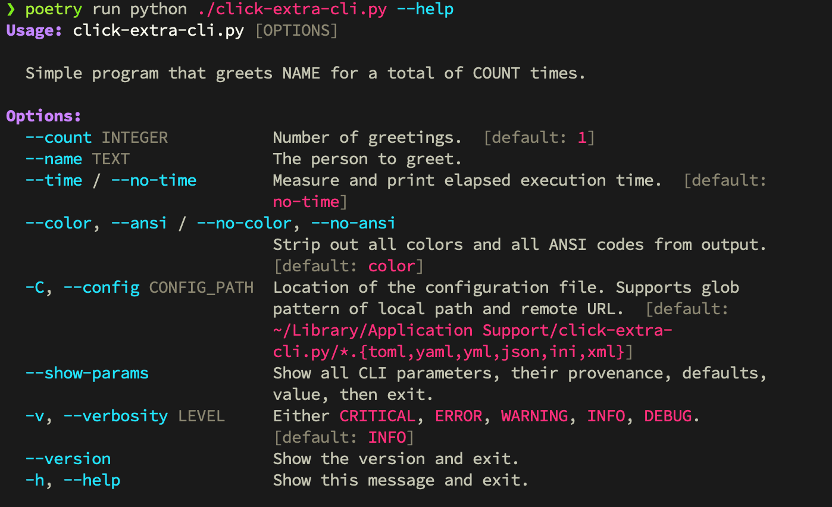The height and width of the screenshot is (507, 832).
Task: Click the "-v" short option
Action: coord(35,416)
